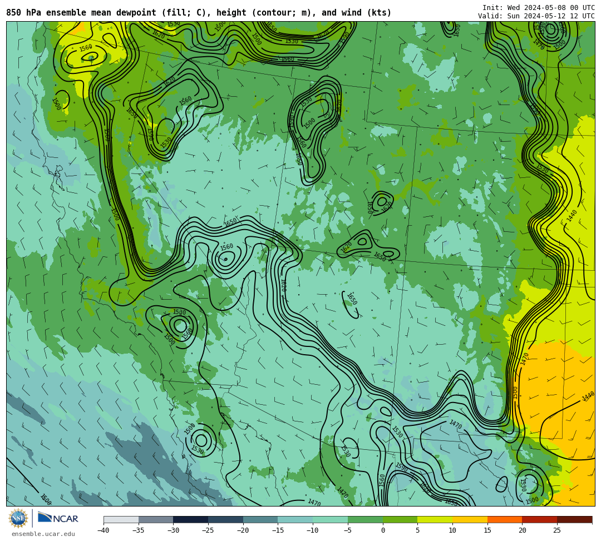
Task: Click the slate gray -35 to -30 colorbar swatch
Action: click(156, 519)
